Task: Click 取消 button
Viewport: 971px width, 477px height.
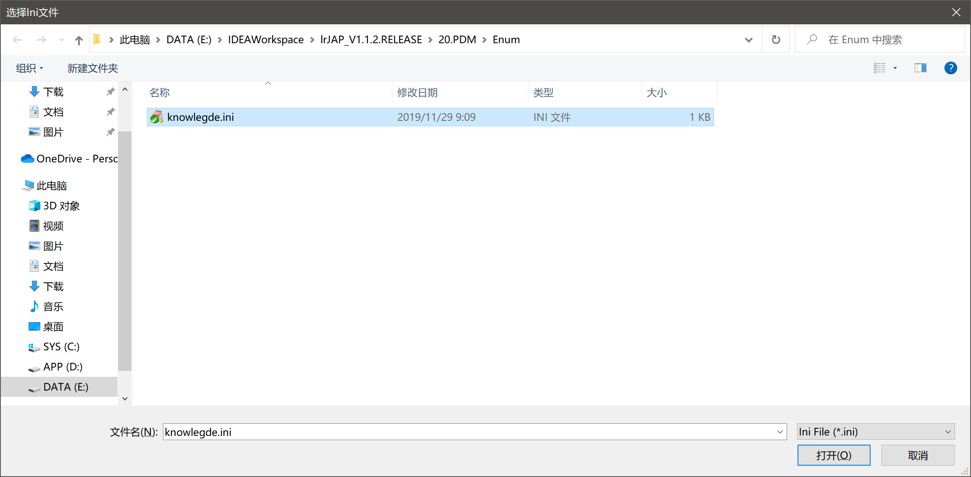Action: tap(918, 455)
